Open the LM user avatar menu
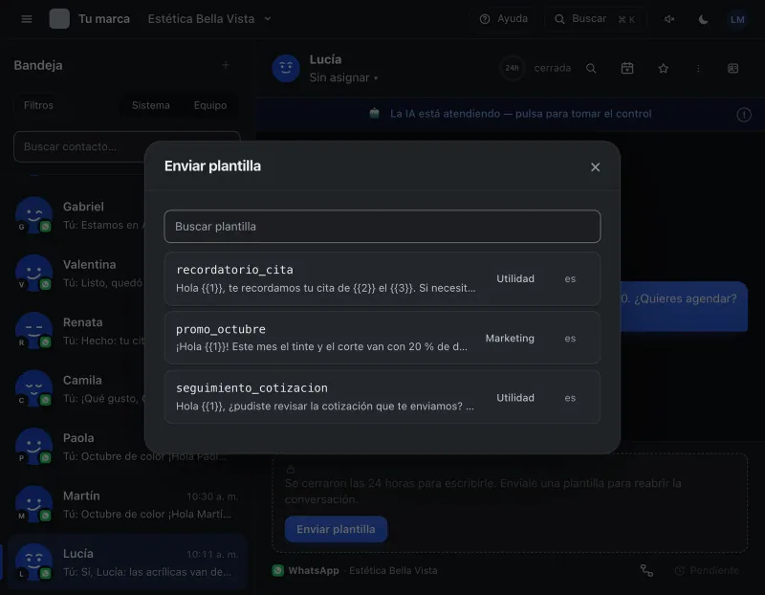 (737, 19)
